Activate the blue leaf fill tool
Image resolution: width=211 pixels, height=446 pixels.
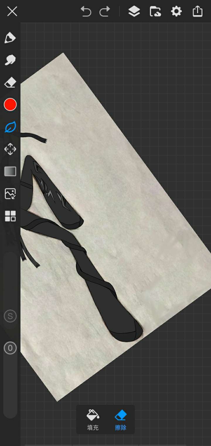pos(10,127)
